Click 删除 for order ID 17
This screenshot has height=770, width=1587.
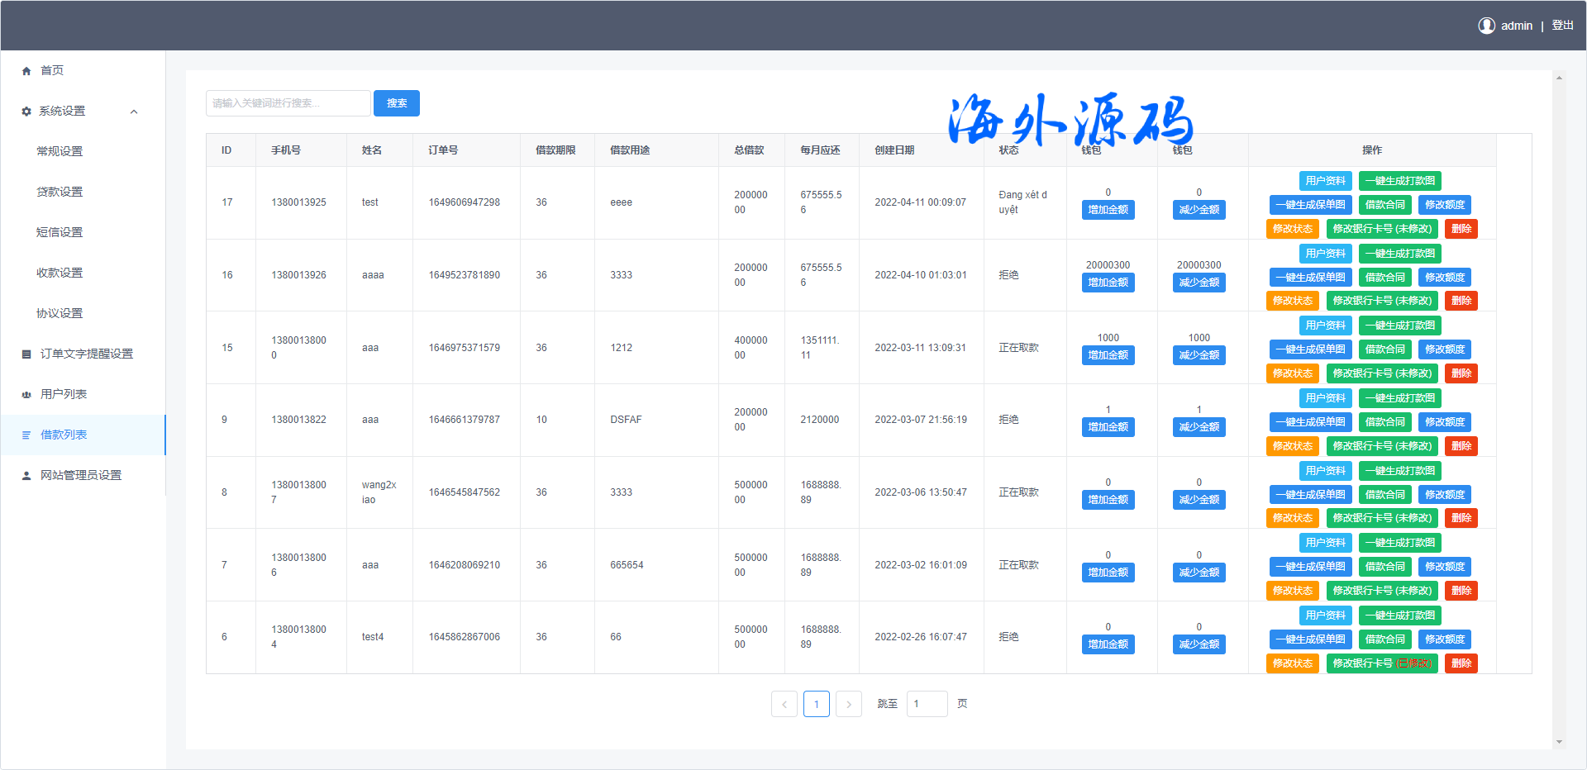click(1461, 229)
